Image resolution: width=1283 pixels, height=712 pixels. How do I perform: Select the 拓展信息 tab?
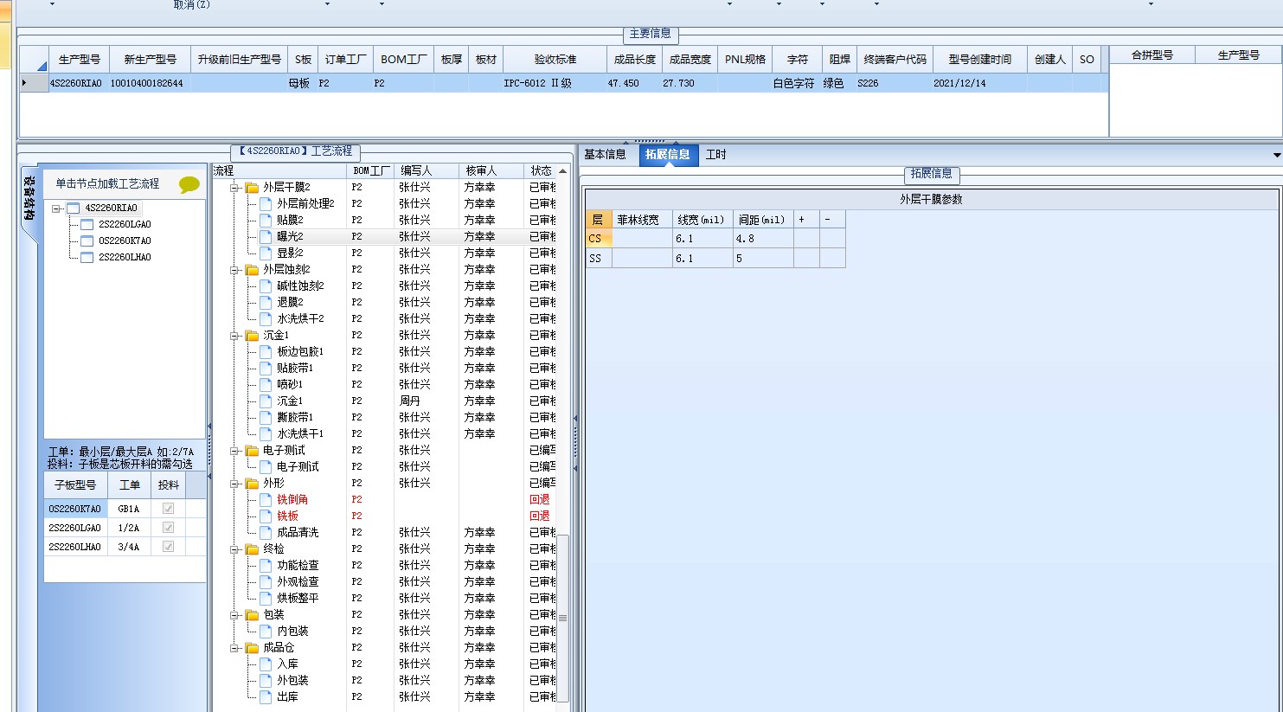click(x=668, y=155)
